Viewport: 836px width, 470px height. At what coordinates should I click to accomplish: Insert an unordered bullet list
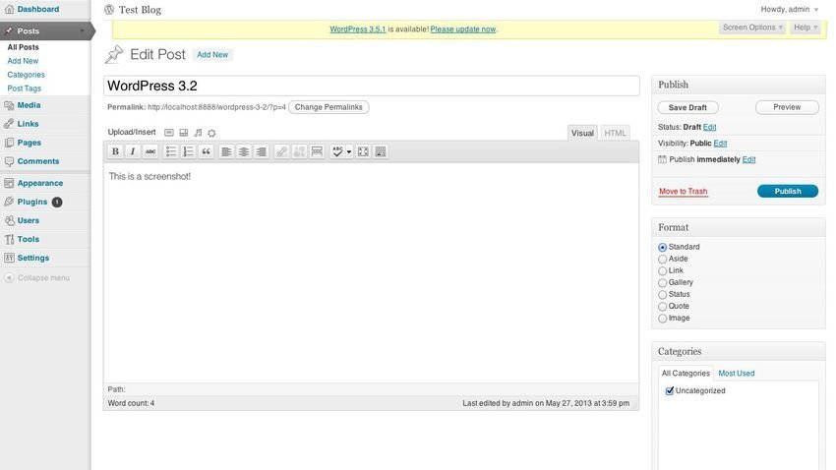pos(170,151)
